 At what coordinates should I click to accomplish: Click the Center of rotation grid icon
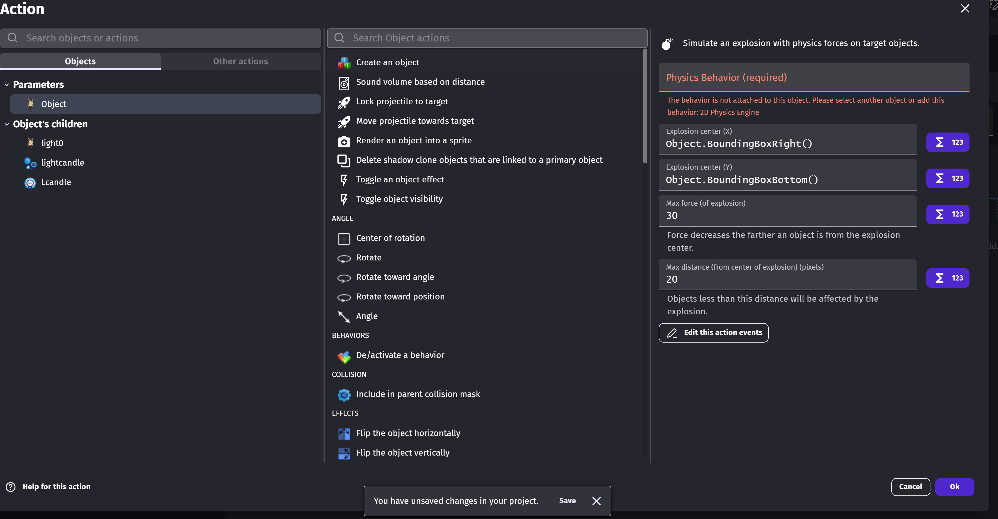point(344,238)
